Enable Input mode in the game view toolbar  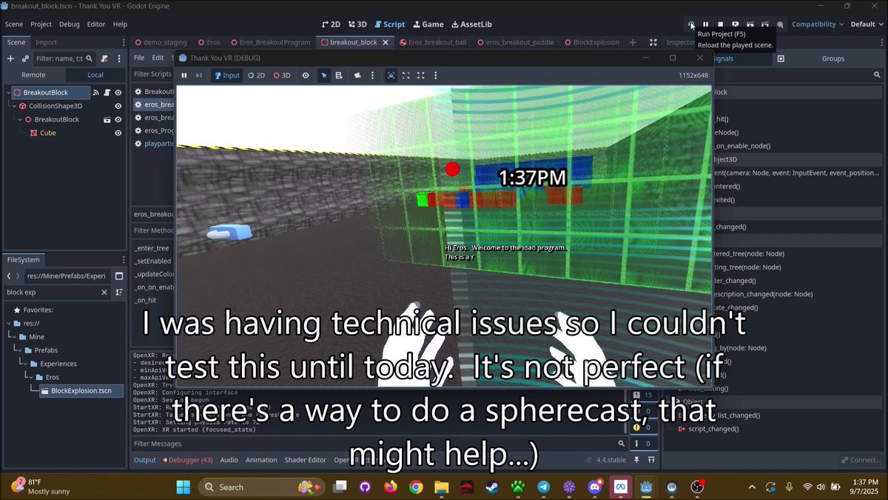tap(227, 75)
